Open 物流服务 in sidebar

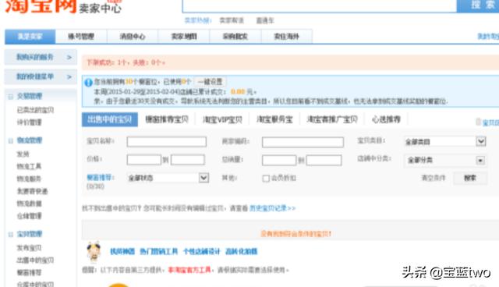pos(30,179)
